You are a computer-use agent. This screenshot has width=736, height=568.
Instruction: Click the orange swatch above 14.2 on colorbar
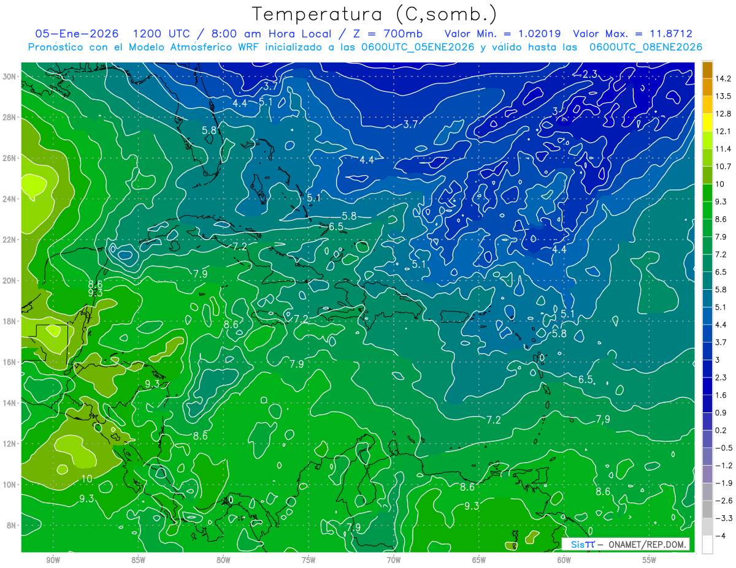(707, 70)
